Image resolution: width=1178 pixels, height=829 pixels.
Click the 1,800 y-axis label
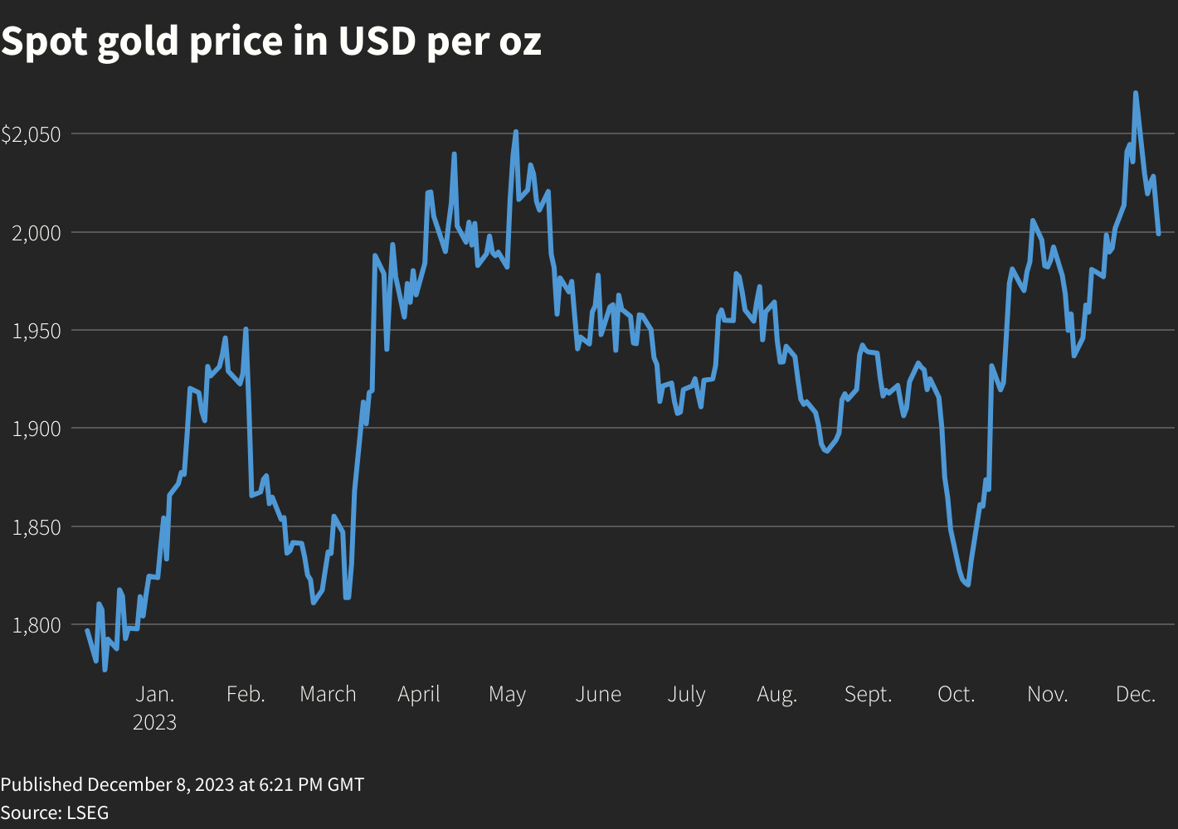tap(37, 625)
